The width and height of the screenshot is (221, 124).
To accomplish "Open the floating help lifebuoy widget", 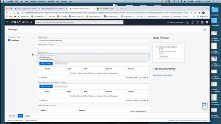I will click(205, 105).
